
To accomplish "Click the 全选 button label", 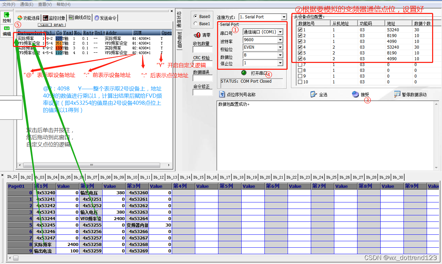I will 323,95.
